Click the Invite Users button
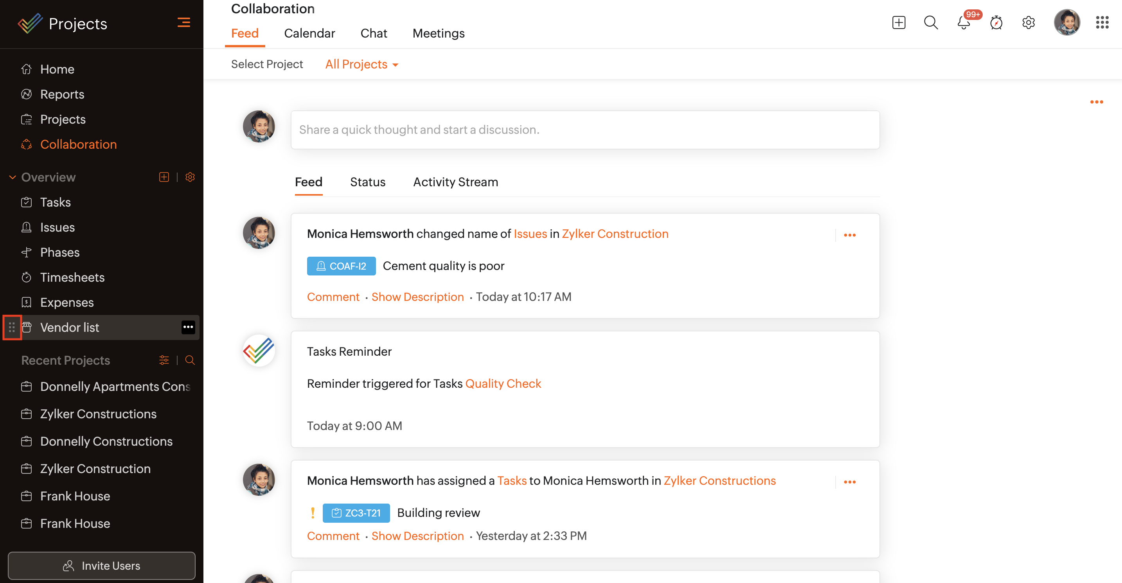 101,565
